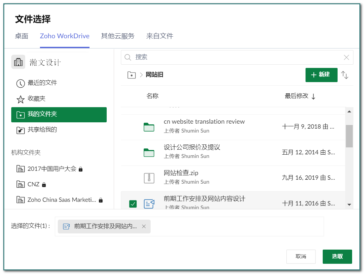
Task: Open 最近的文件 in the sidebar
Action: pyautogui.click(x=42, y=83)
